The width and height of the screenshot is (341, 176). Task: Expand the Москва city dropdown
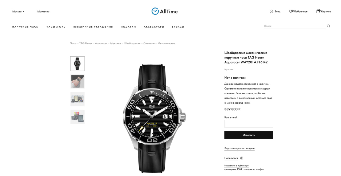click(x=18, y=11)
